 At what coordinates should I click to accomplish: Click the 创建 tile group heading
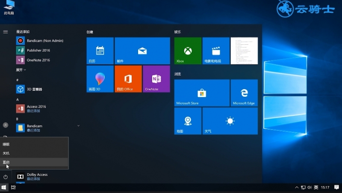click(90, 32)
